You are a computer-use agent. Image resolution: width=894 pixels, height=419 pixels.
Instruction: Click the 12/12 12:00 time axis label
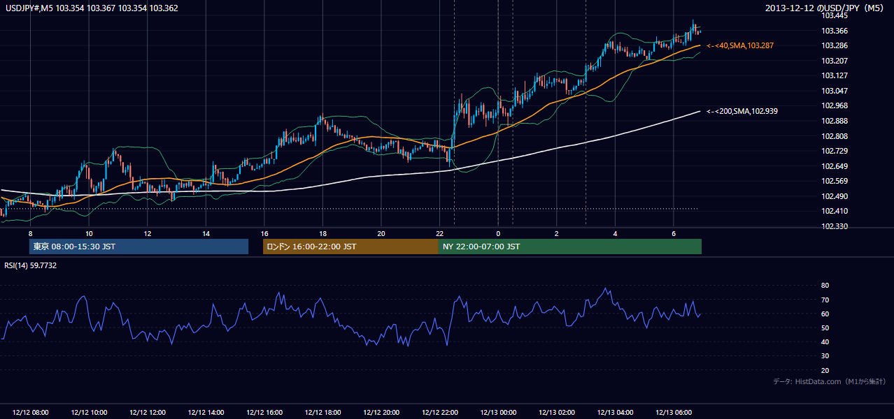[x=147, y=413]
